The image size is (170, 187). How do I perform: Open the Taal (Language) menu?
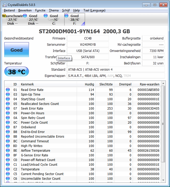point(94,10)
